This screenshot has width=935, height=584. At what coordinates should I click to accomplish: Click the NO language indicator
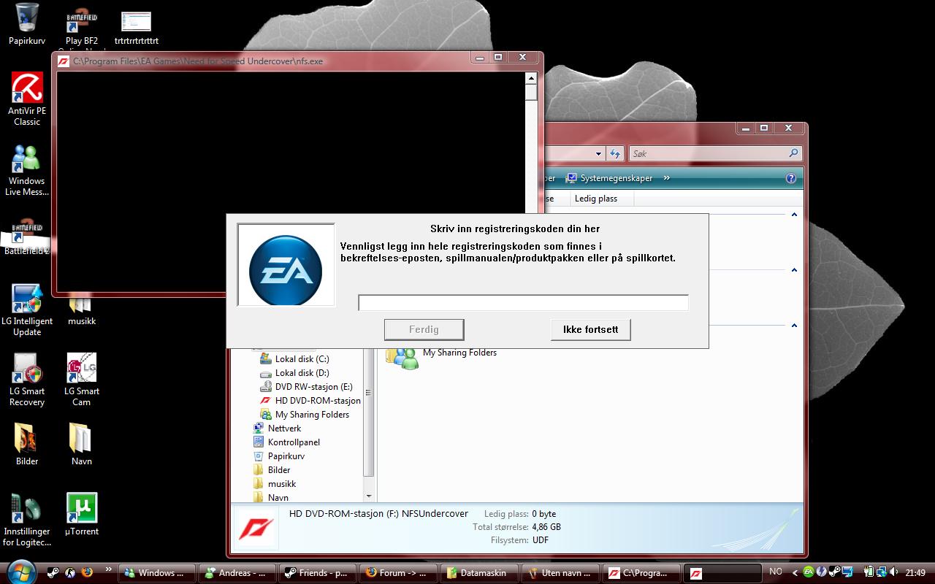tap(775, 572)
